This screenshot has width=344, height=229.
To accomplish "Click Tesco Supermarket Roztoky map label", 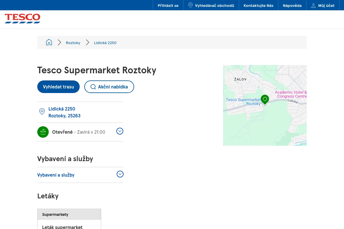I will coord(243,102).
